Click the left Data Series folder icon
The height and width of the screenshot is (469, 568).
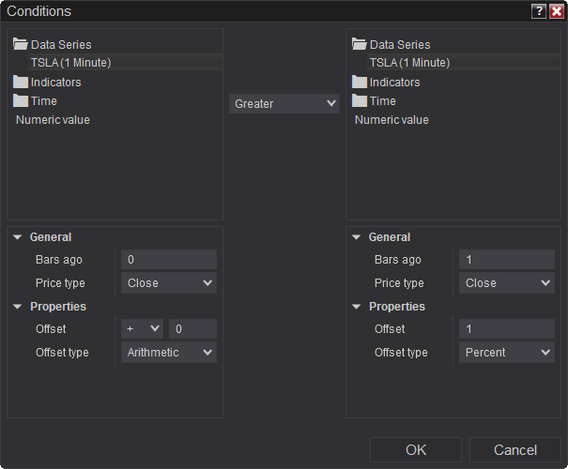tap(21, 44)
